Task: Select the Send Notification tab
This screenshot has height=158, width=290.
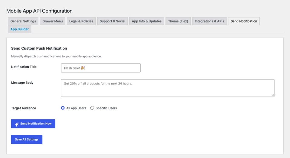Action: tap(244, 21)
